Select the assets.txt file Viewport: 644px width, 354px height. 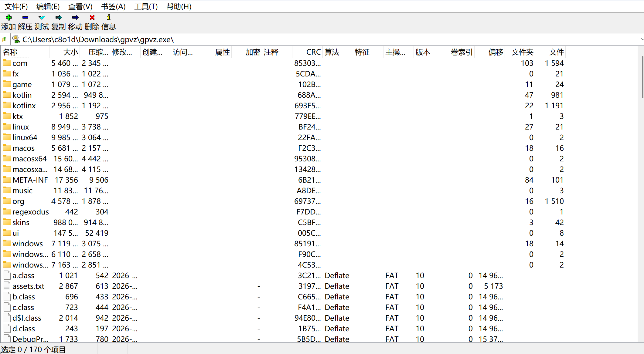point(28,286)
